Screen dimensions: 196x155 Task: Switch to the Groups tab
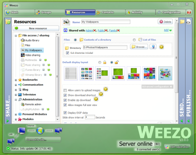50,12
